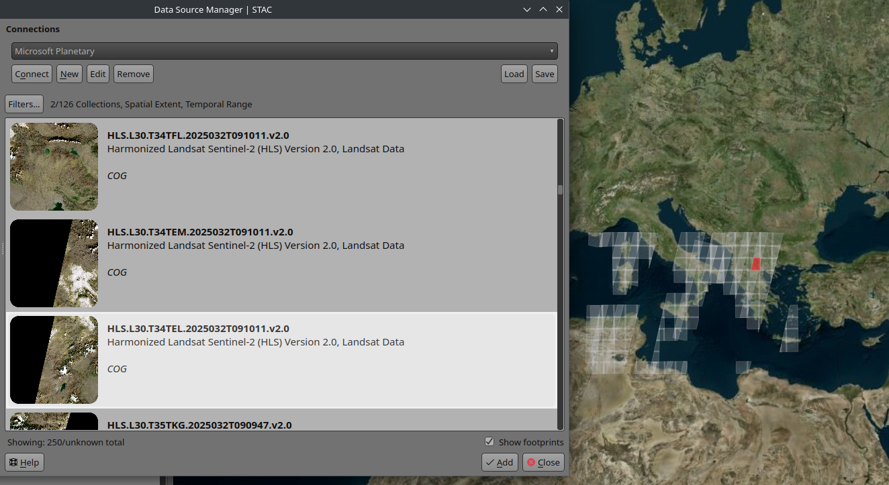889x485 pixels.
Task: Maximize the dialog using title bar up-arrow
Action: click(543, 9)
